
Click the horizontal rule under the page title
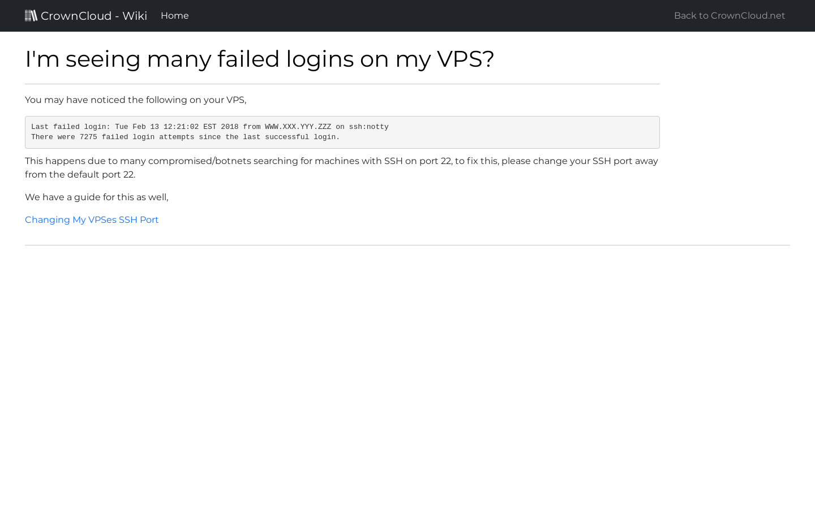tap(342, 84)
